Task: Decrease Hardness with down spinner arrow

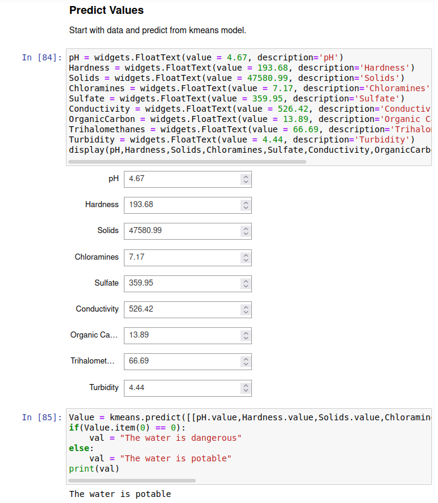Action: click(x=246, y=208)
